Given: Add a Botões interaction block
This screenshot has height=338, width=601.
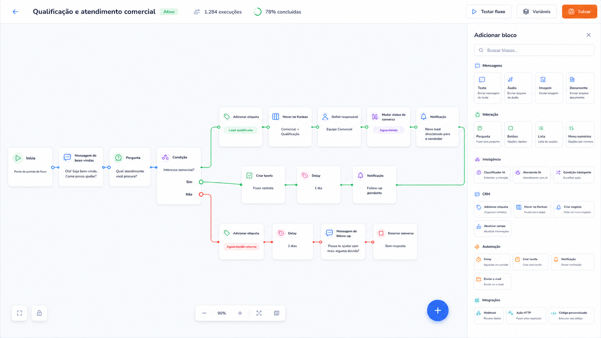Looking at the screenshot, I should [518, 134].
